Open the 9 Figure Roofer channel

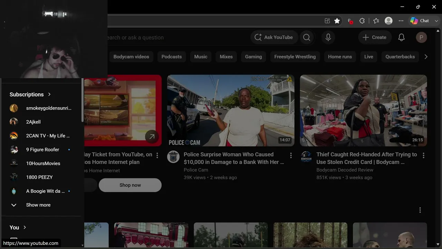(x=41, y=149)
